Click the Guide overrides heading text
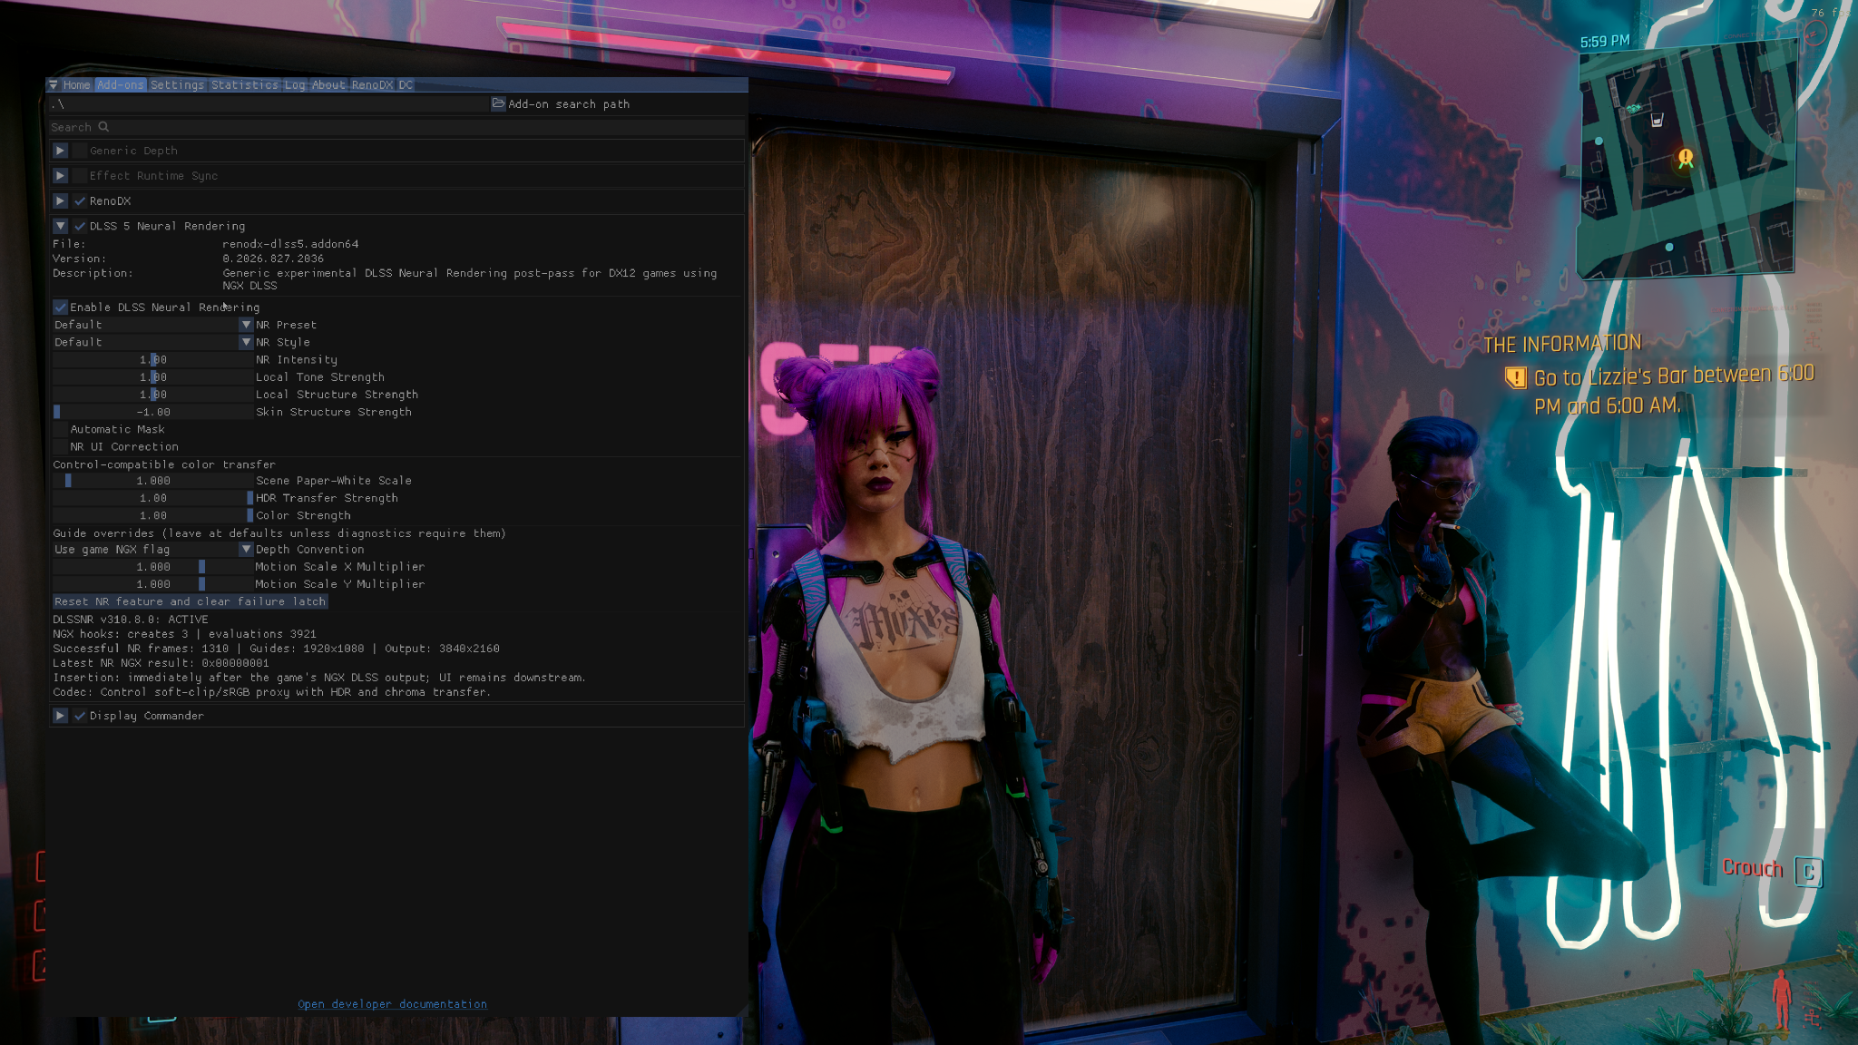 (279, 533)
